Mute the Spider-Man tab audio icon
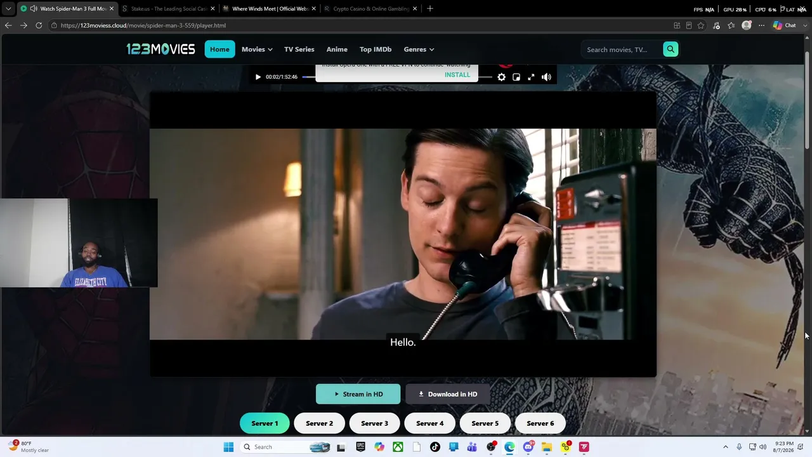The image size is (812, 457). (x=34, y=9)
